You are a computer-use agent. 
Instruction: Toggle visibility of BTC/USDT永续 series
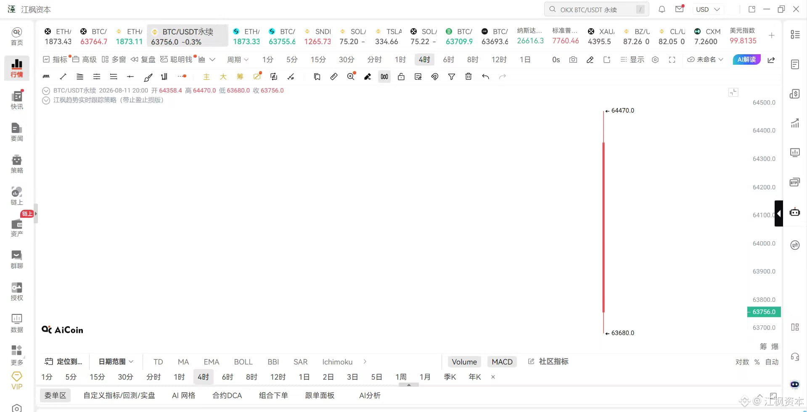pyautogui.click(x=46, y=91)
